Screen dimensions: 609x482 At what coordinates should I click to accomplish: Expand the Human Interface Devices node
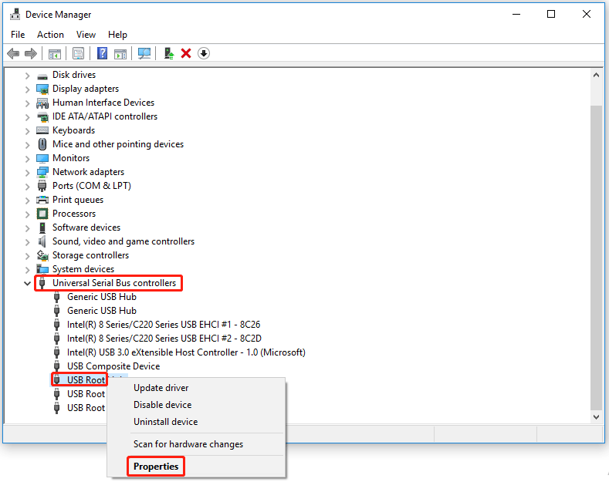pos(27,103)
